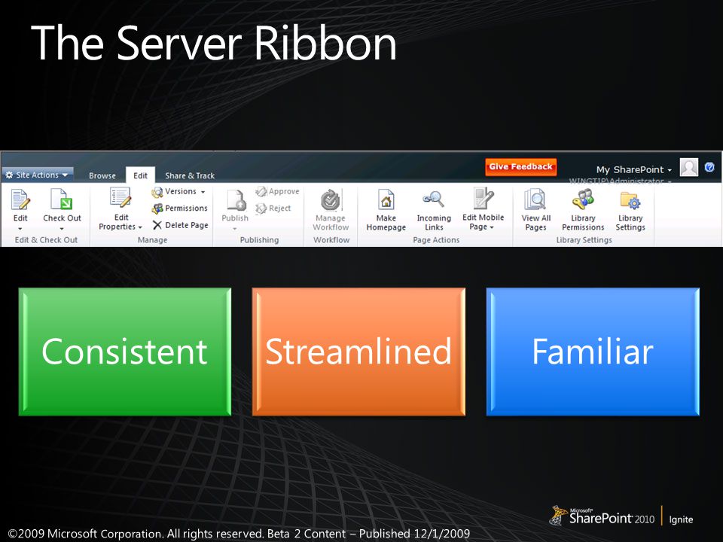
Task: Expand the Versions dropdown arrow
Action: 203,192
